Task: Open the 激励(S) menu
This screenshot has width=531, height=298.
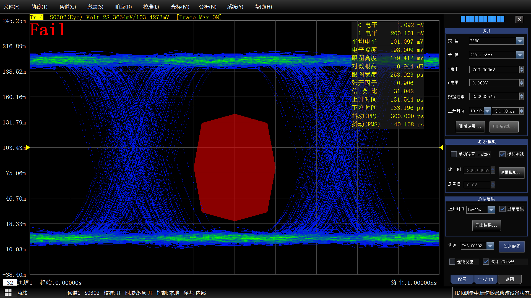Action: point(95,7)
